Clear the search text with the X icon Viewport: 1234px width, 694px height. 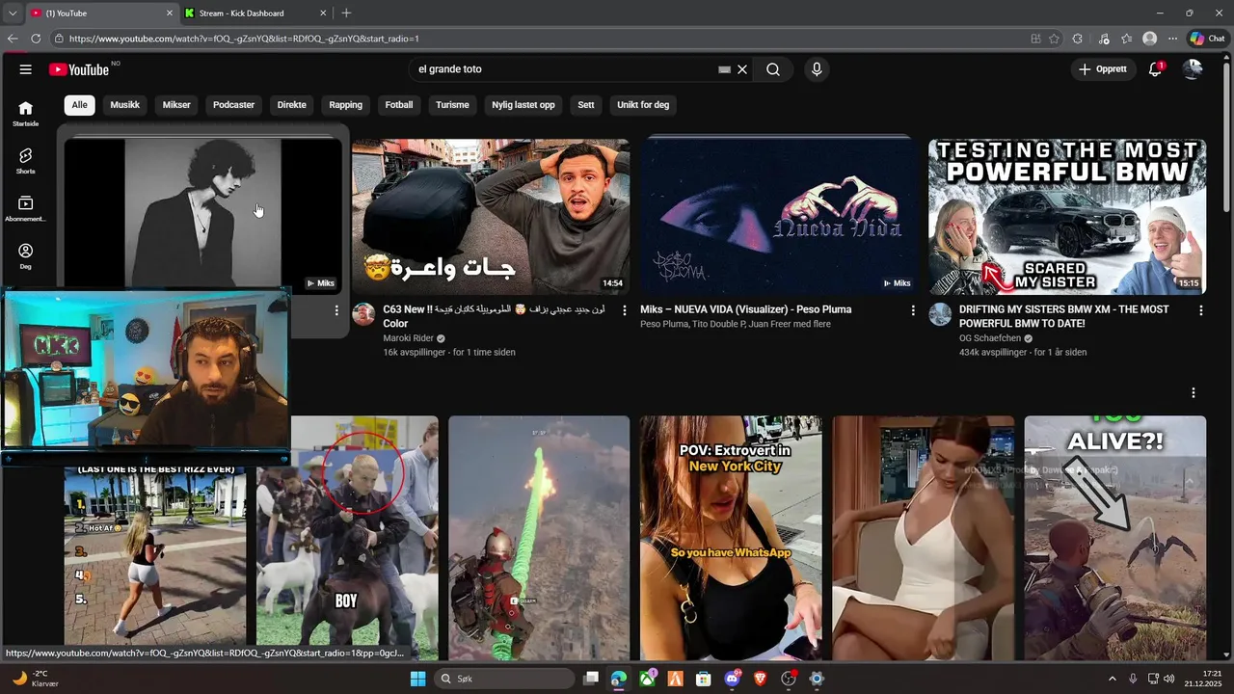742,69
